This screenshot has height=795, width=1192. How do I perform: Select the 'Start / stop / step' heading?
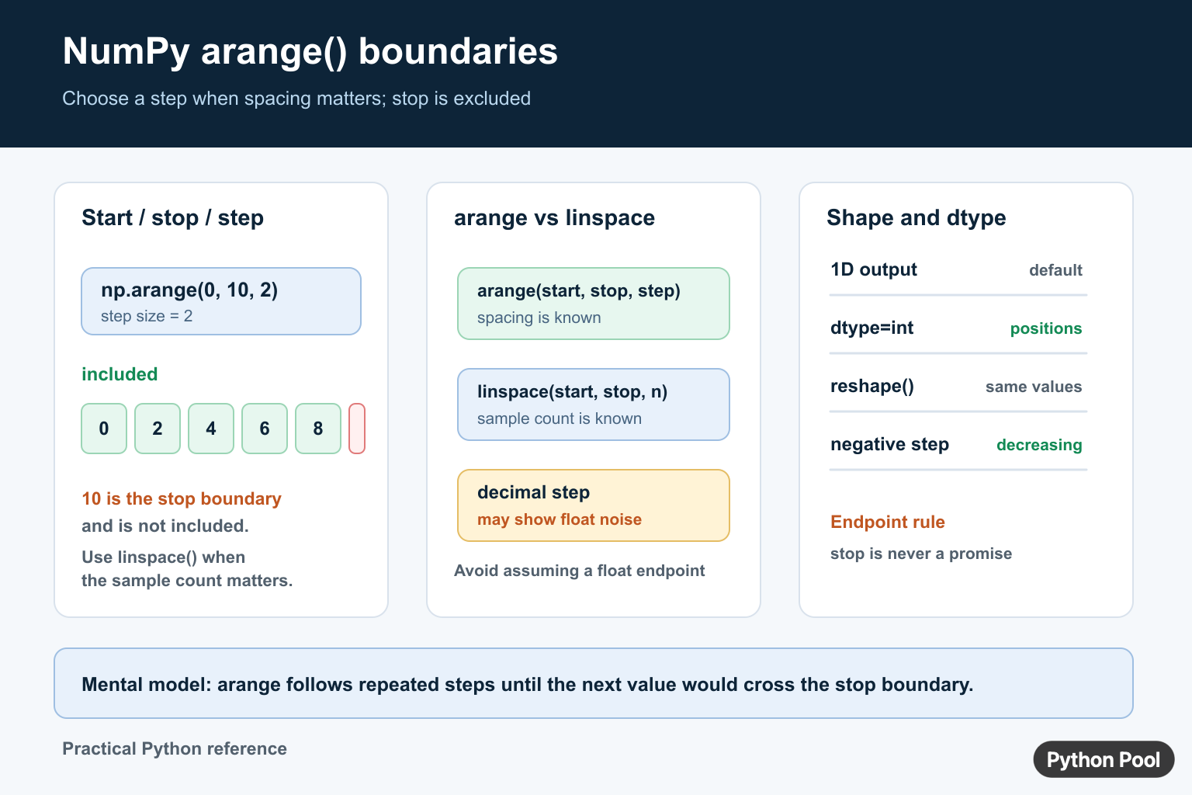pos(172,218)
